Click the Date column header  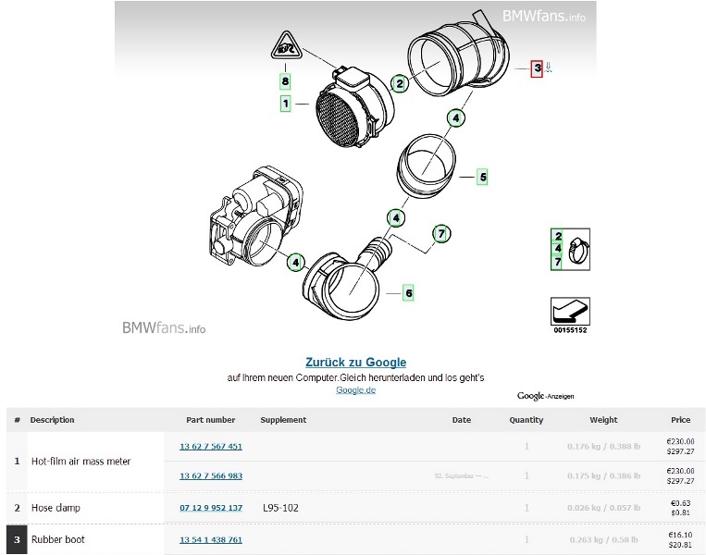coord(462,420)
